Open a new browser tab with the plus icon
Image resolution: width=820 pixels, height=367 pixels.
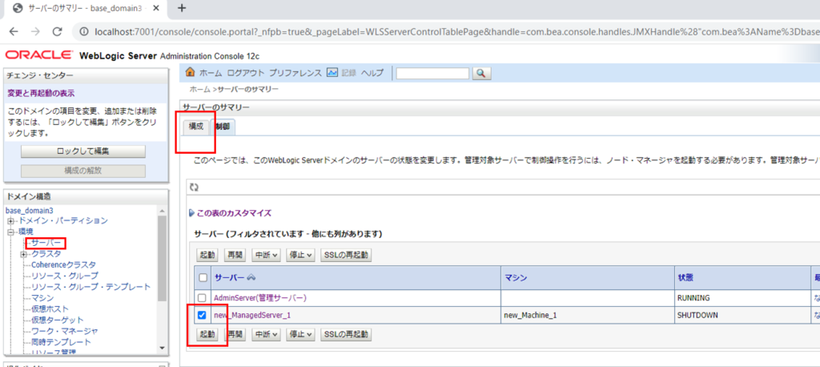click(182, 8)
